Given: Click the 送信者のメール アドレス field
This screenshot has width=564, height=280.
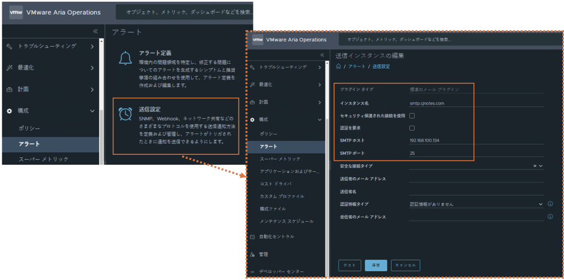Looking at the screenshot, I should 476,178.
